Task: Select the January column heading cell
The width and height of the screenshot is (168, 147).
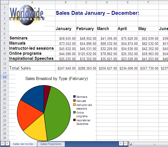Action: pyautogui.click(x=66, y=29)
